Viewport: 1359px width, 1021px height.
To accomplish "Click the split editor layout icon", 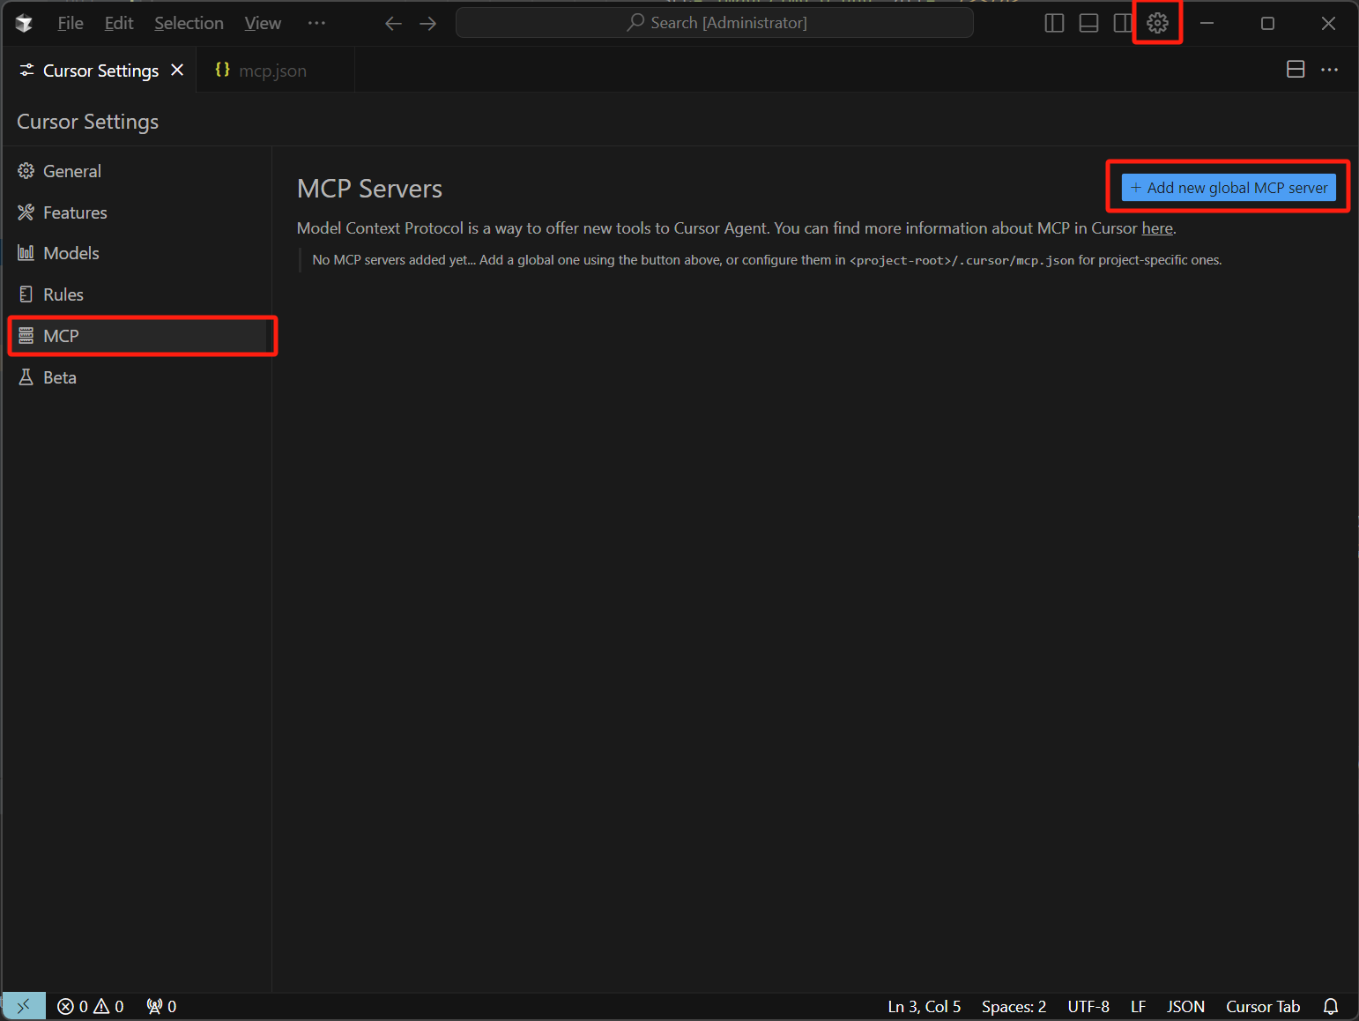I will pos(1295,70).
